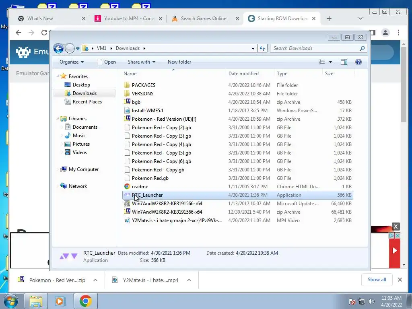The image size is (412, 309).
Task: Collapse the Libraries group
Action: [58, 119]
